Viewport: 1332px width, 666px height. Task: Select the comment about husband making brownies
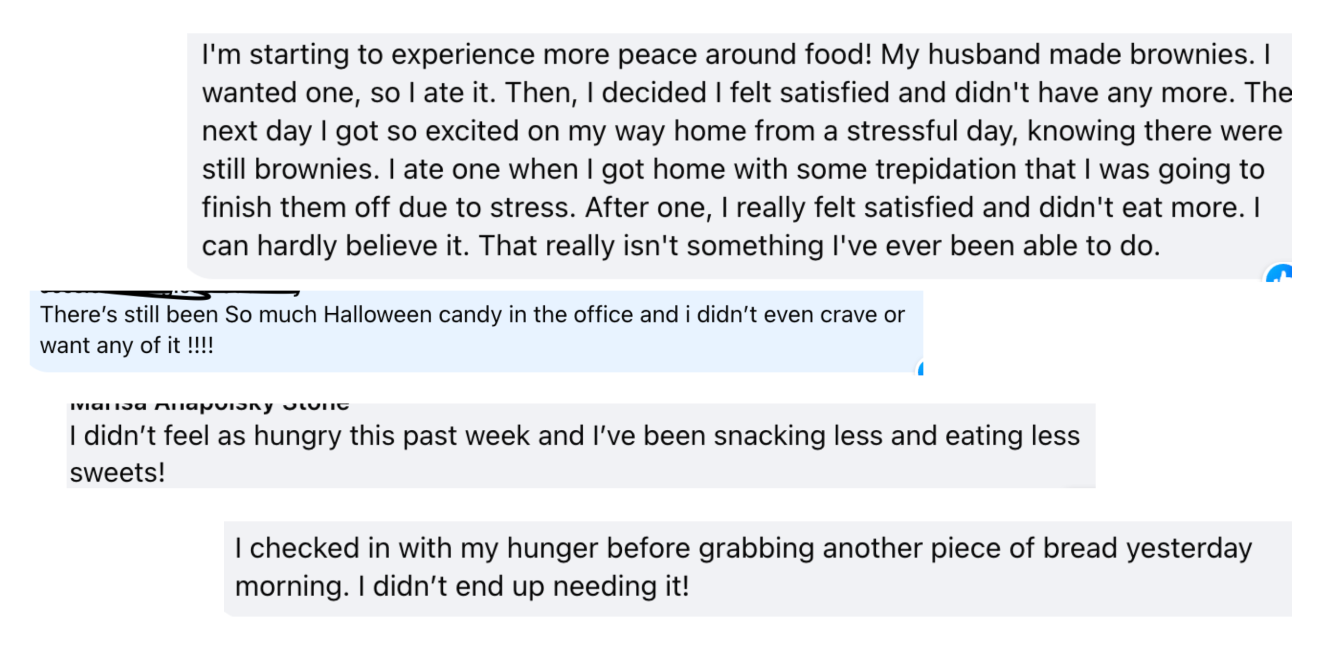pyautogui.click(x=739, y=156)
